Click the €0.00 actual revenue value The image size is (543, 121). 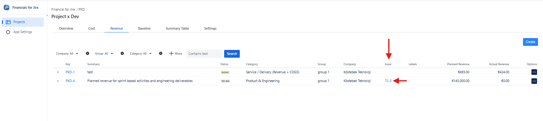505,81
